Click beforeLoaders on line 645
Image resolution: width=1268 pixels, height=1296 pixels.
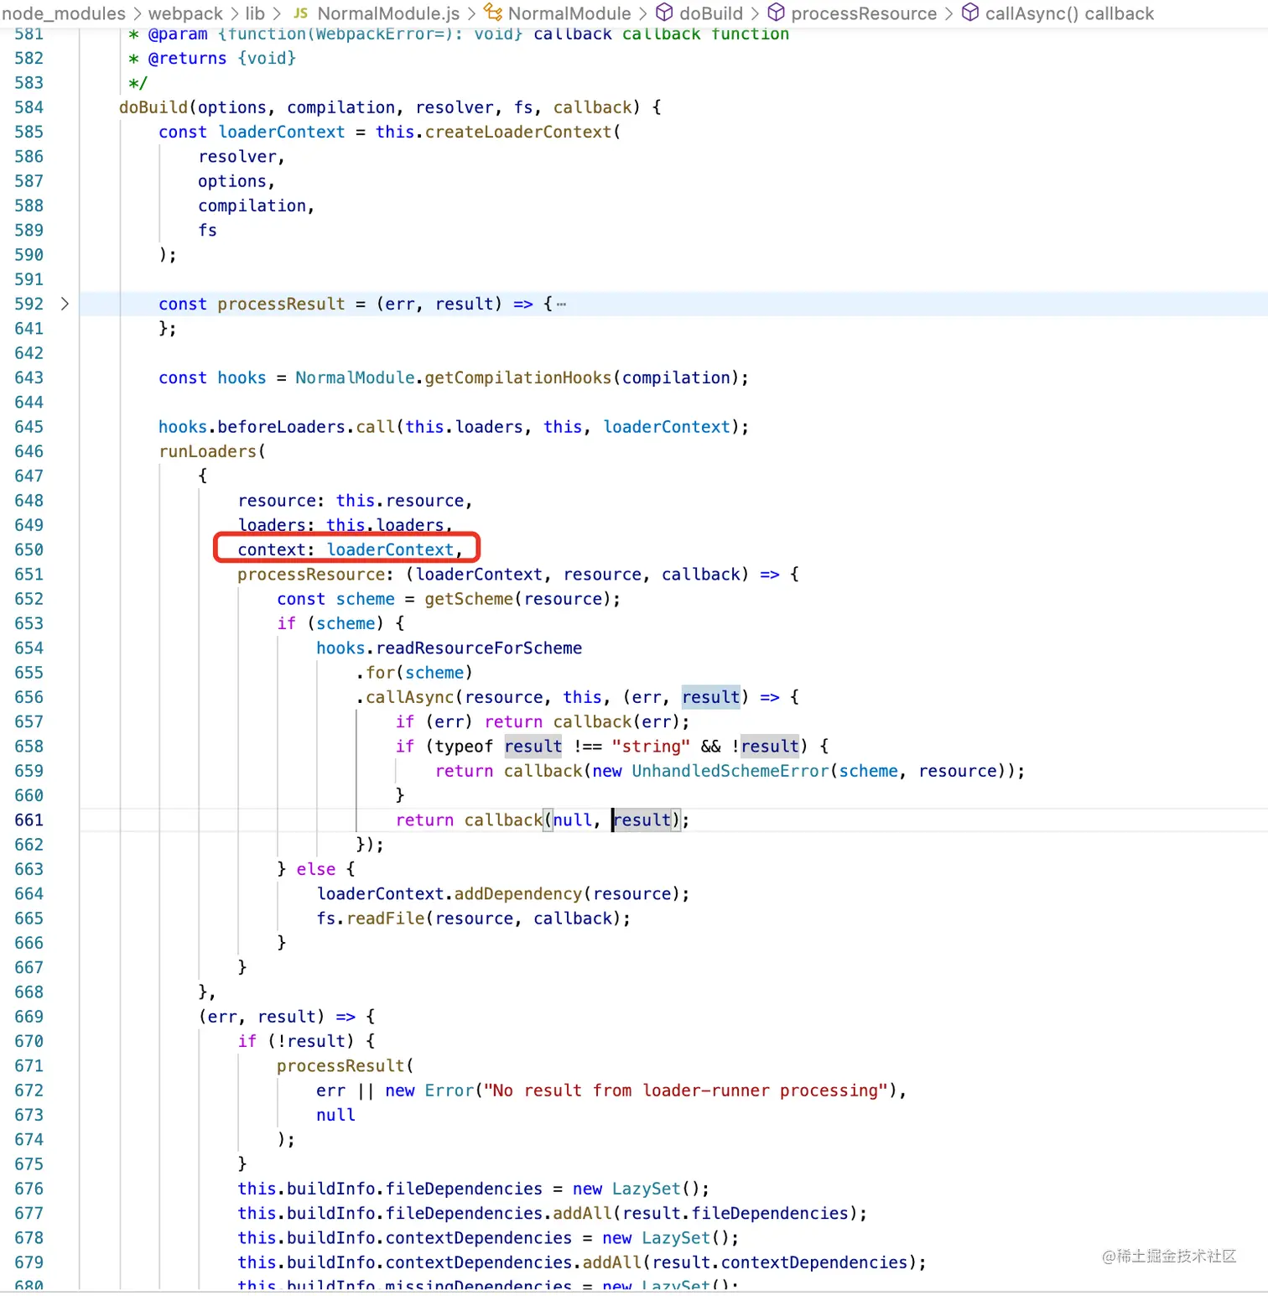[x=281, y=427]
